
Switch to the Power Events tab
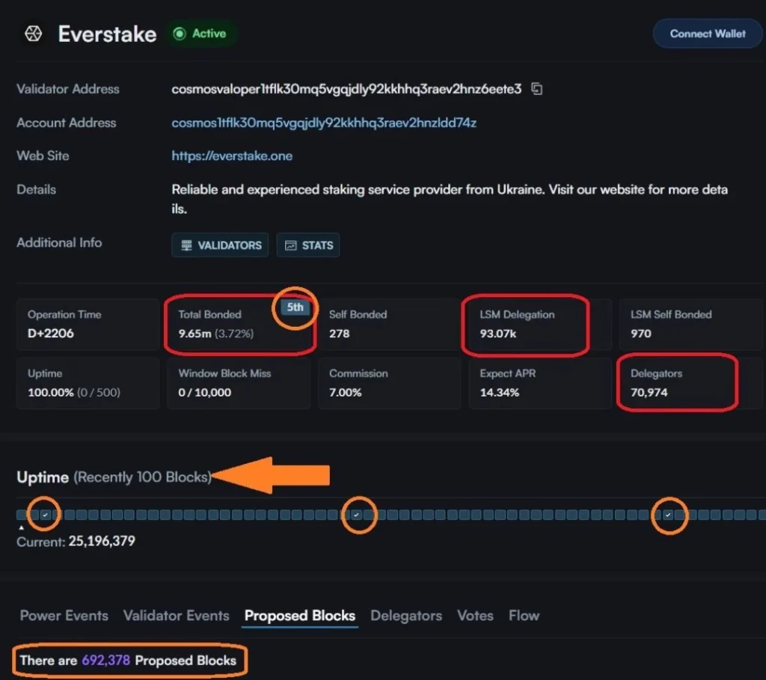click(x=64, y=616)
